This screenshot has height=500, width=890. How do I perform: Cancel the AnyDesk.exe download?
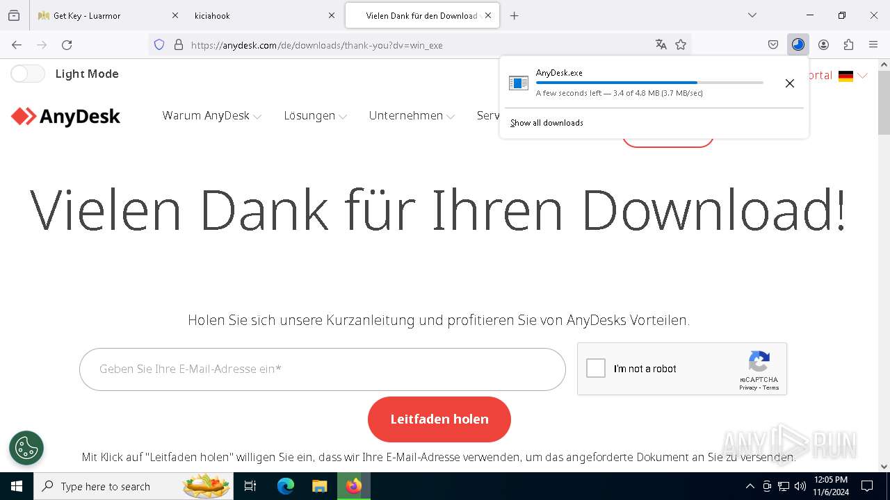(789, 83)
